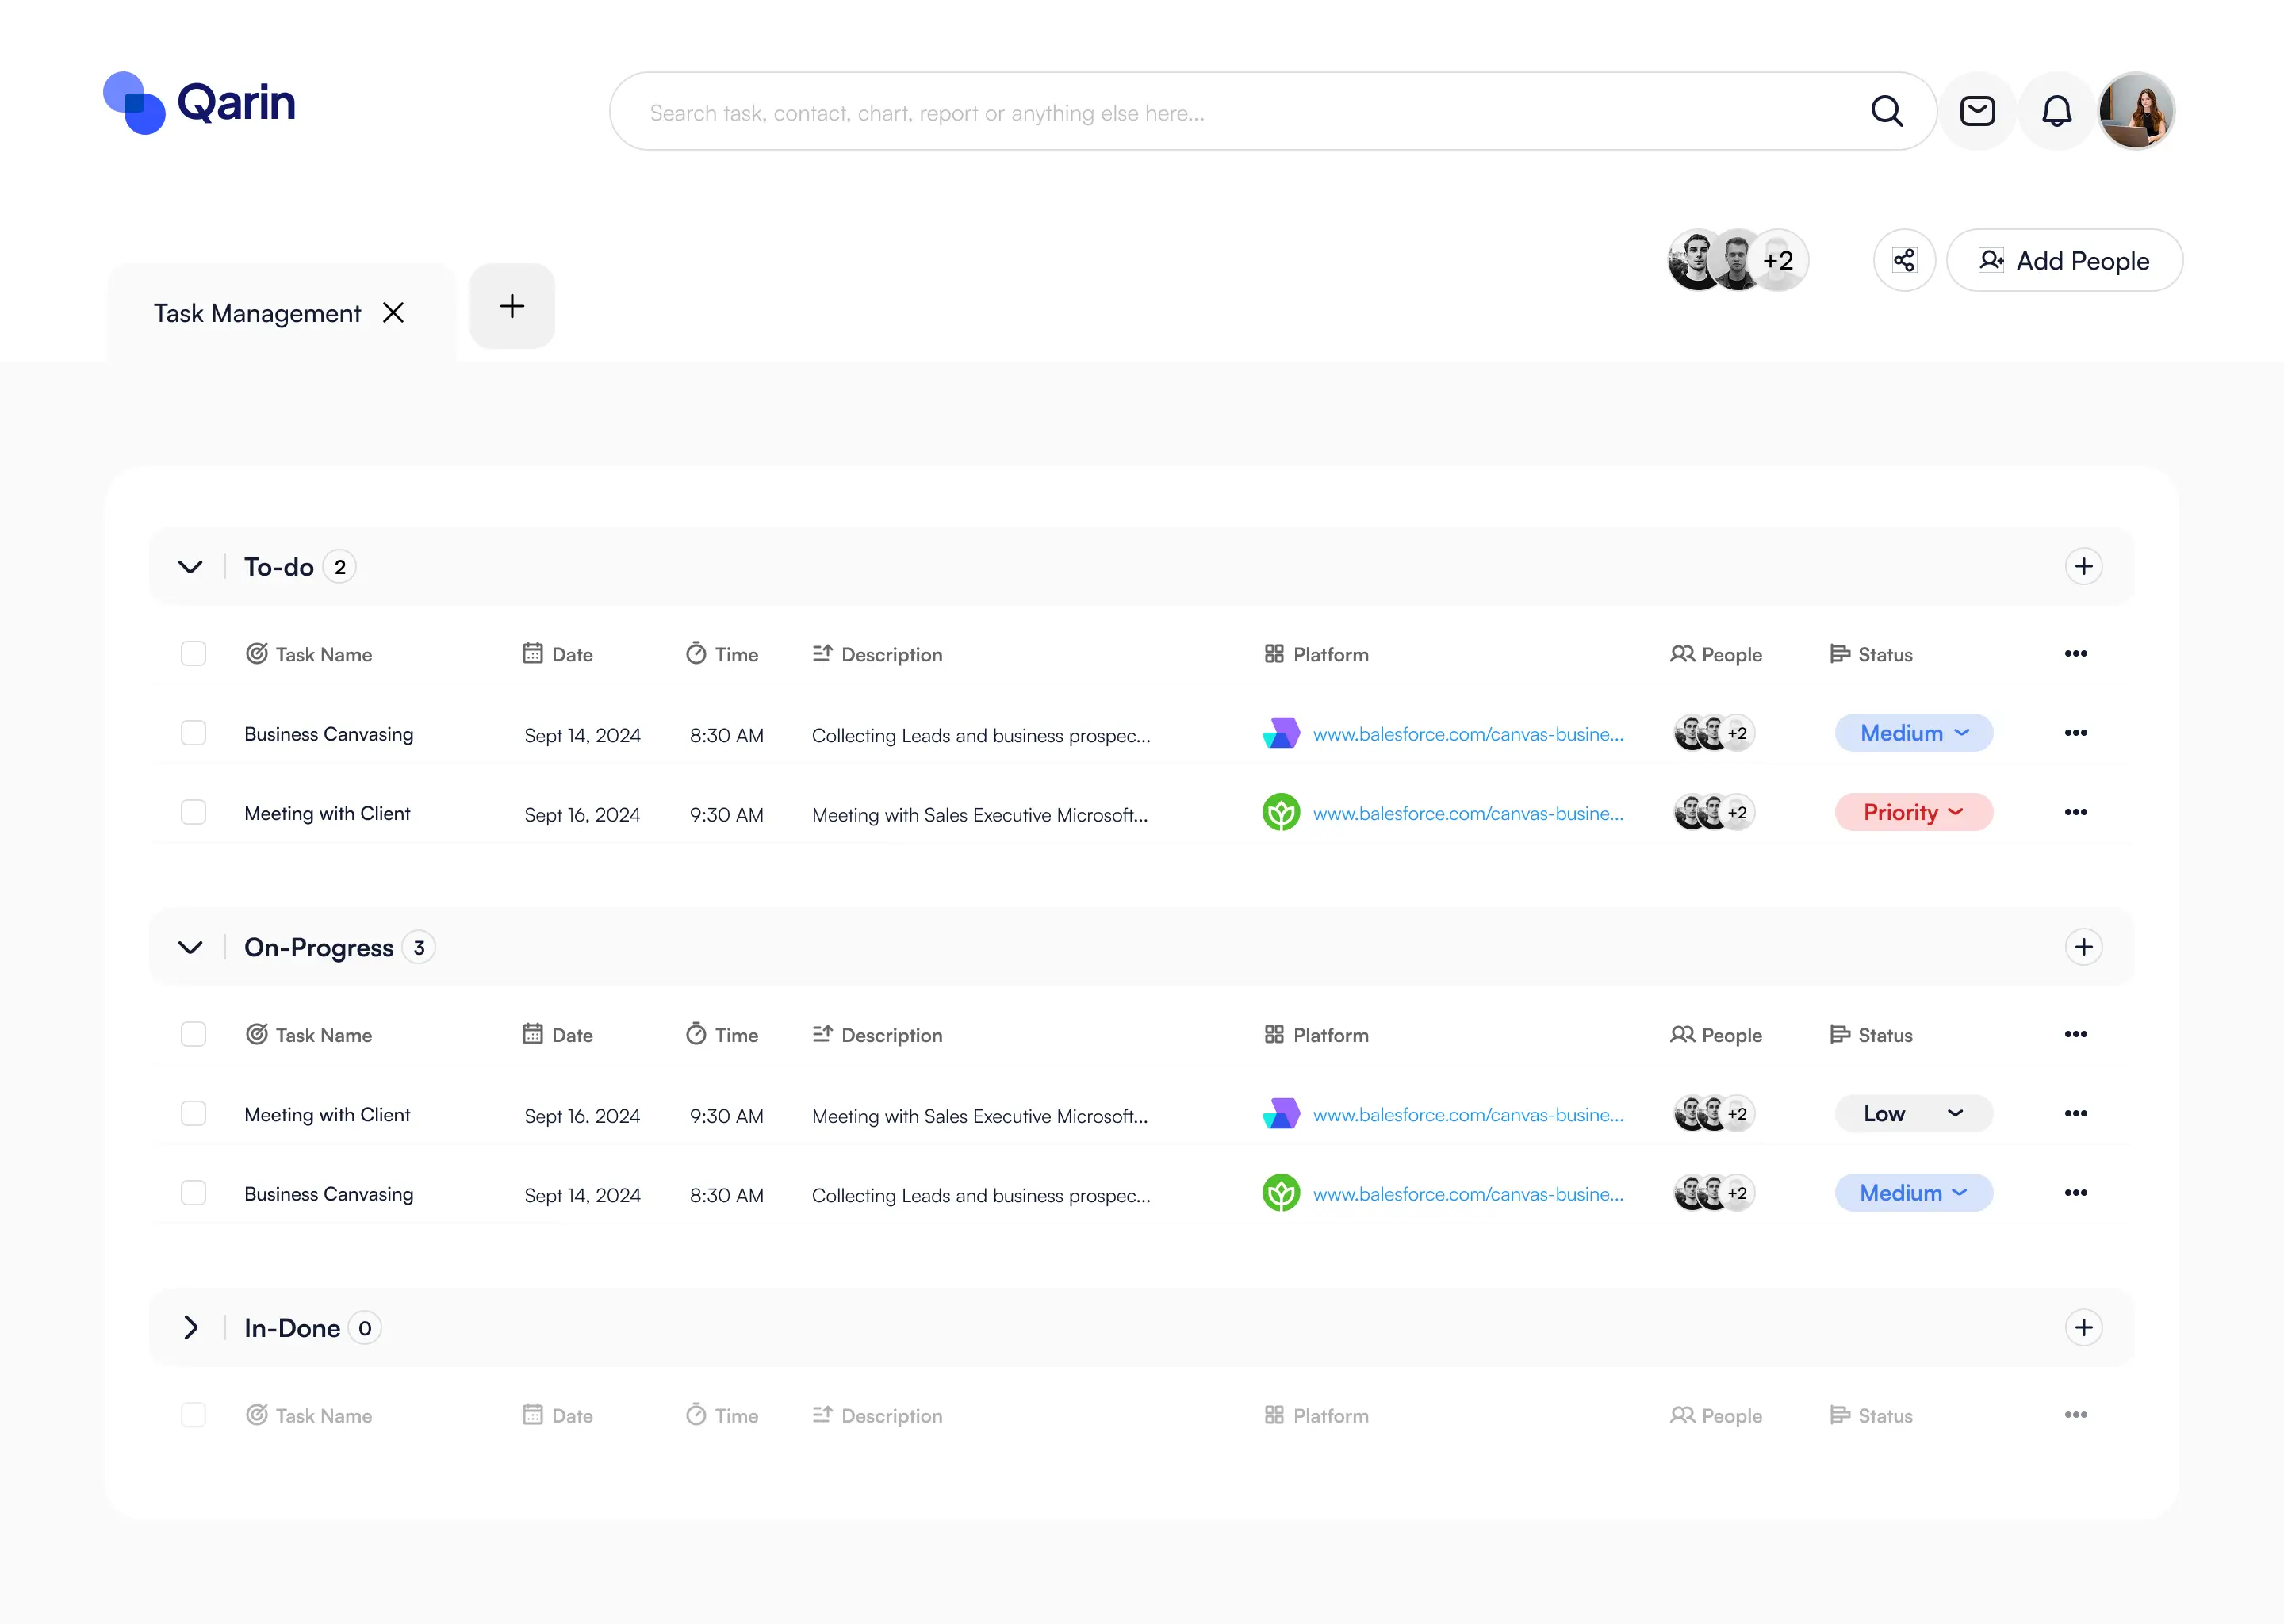Image resolution: width=2284 pixels, height=1624 pixels.
Task: Collapse the To-do section
Action: click(x=190, y=567)
